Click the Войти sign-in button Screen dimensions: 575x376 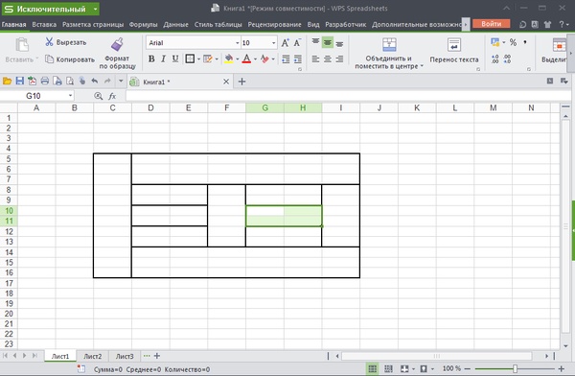pos(491,24)
